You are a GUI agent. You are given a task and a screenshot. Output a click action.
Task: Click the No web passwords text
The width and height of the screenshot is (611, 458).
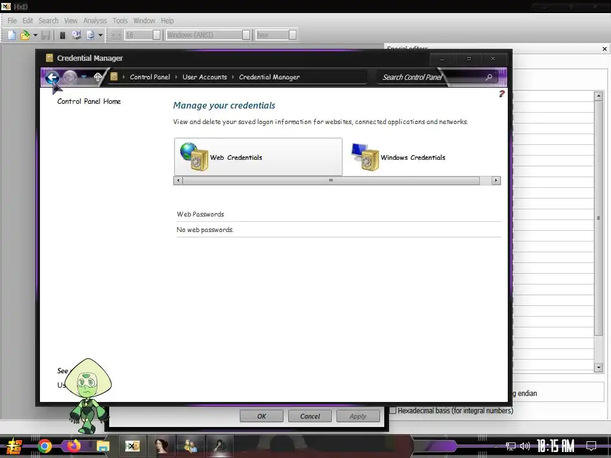tap(205, 230)
